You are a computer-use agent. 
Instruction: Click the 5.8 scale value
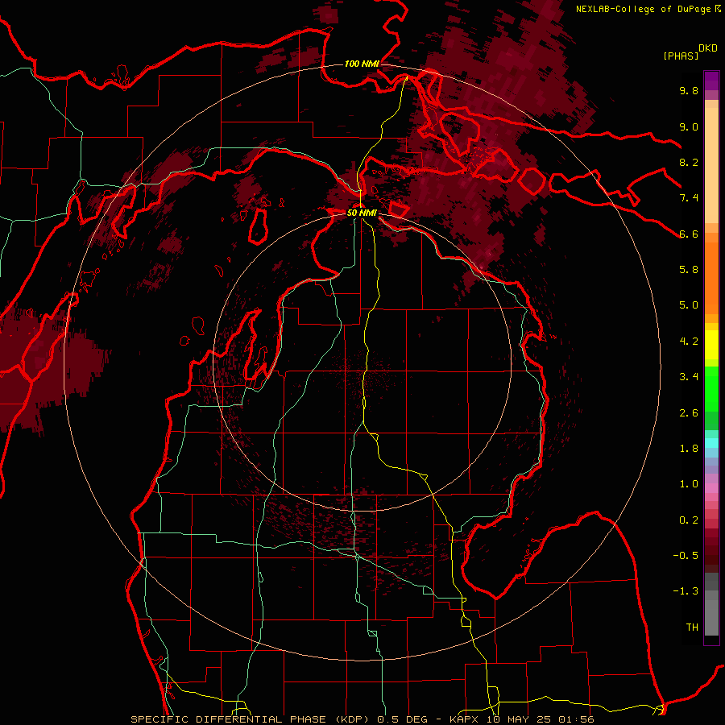coord(689,270)
